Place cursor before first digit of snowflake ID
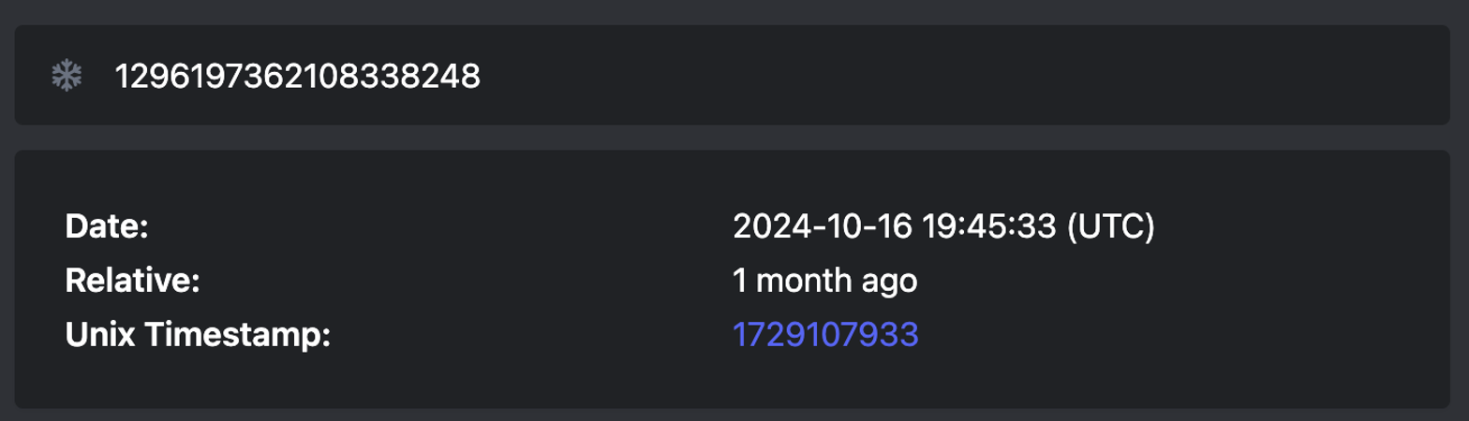1469x421 pixels. tap(115, 76)
